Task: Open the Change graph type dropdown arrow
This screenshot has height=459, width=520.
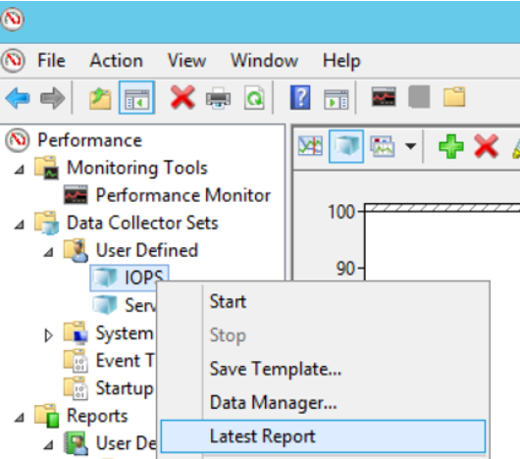Action: [x=410, y=146]
